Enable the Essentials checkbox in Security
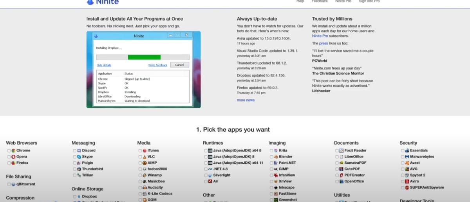 pos(403,150)
